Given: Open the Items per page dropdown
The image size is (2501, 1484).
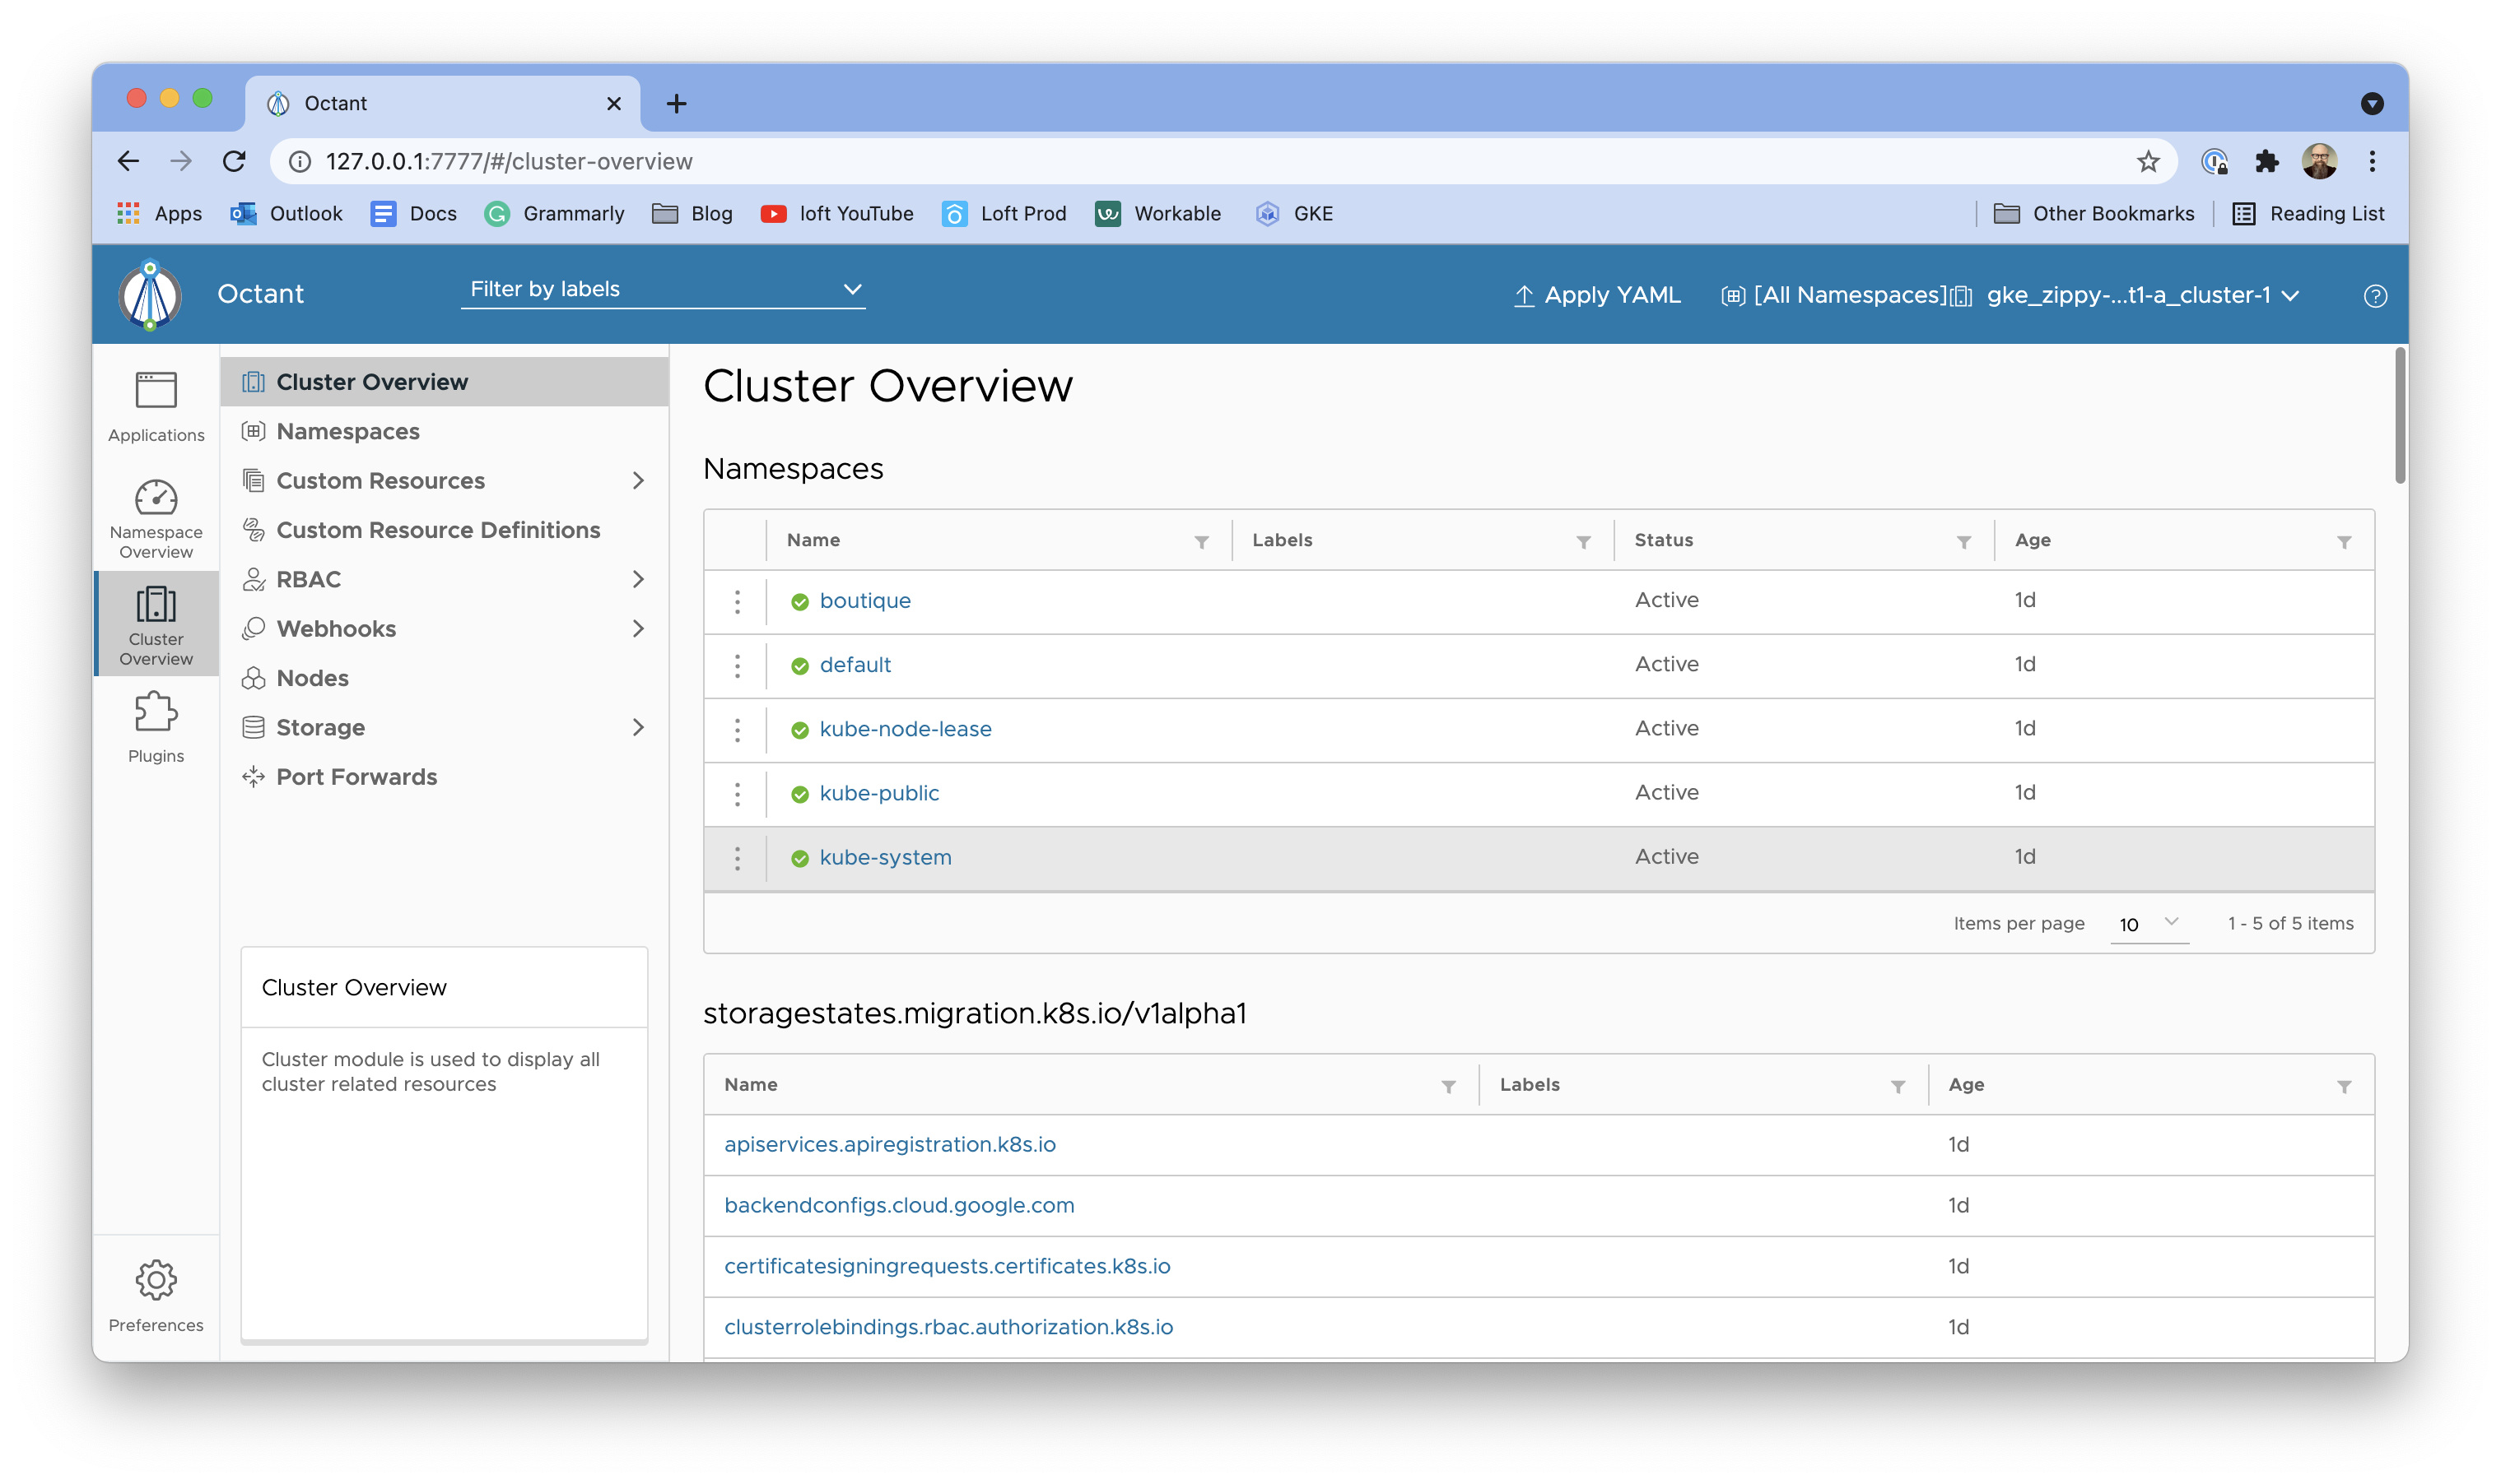Looking at the screenshot, I should tap(2148, 924).
